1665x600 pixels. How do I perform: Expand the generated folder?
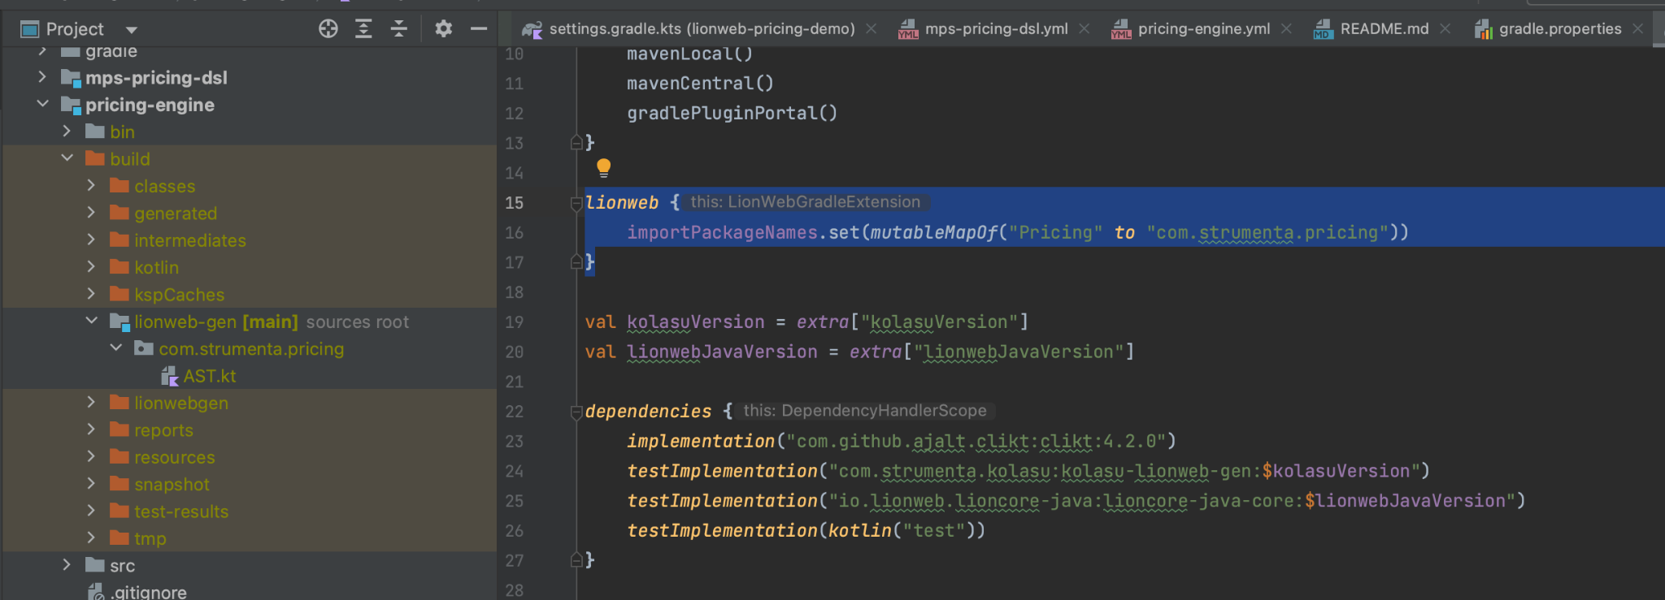91,213
